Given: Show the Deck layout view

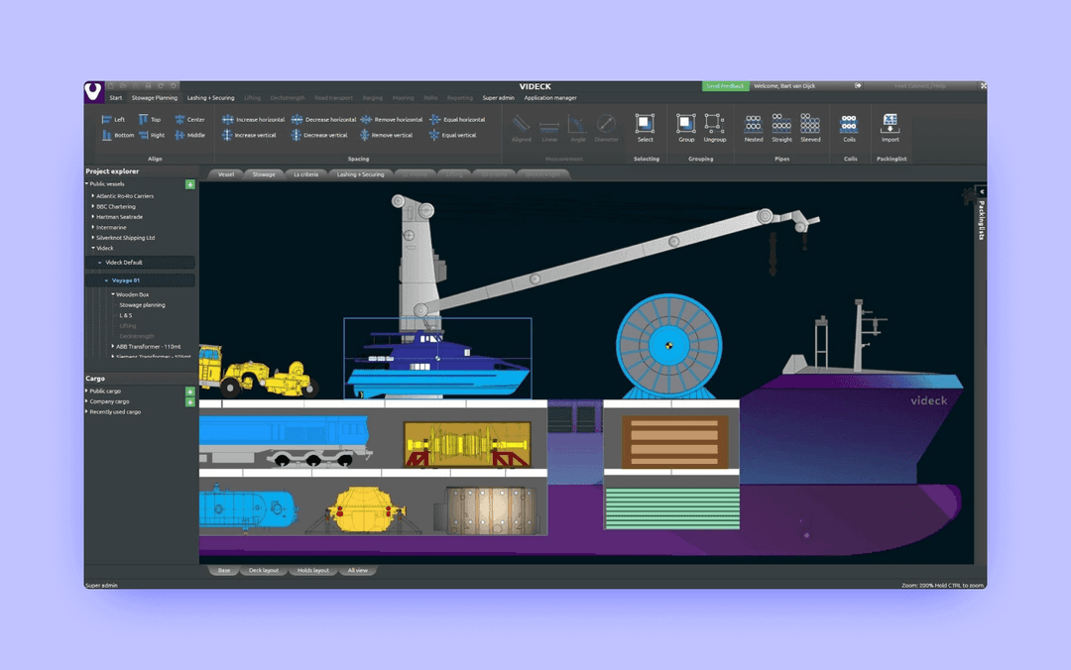Looking at the screenshot, I should [x=264, y=570].
